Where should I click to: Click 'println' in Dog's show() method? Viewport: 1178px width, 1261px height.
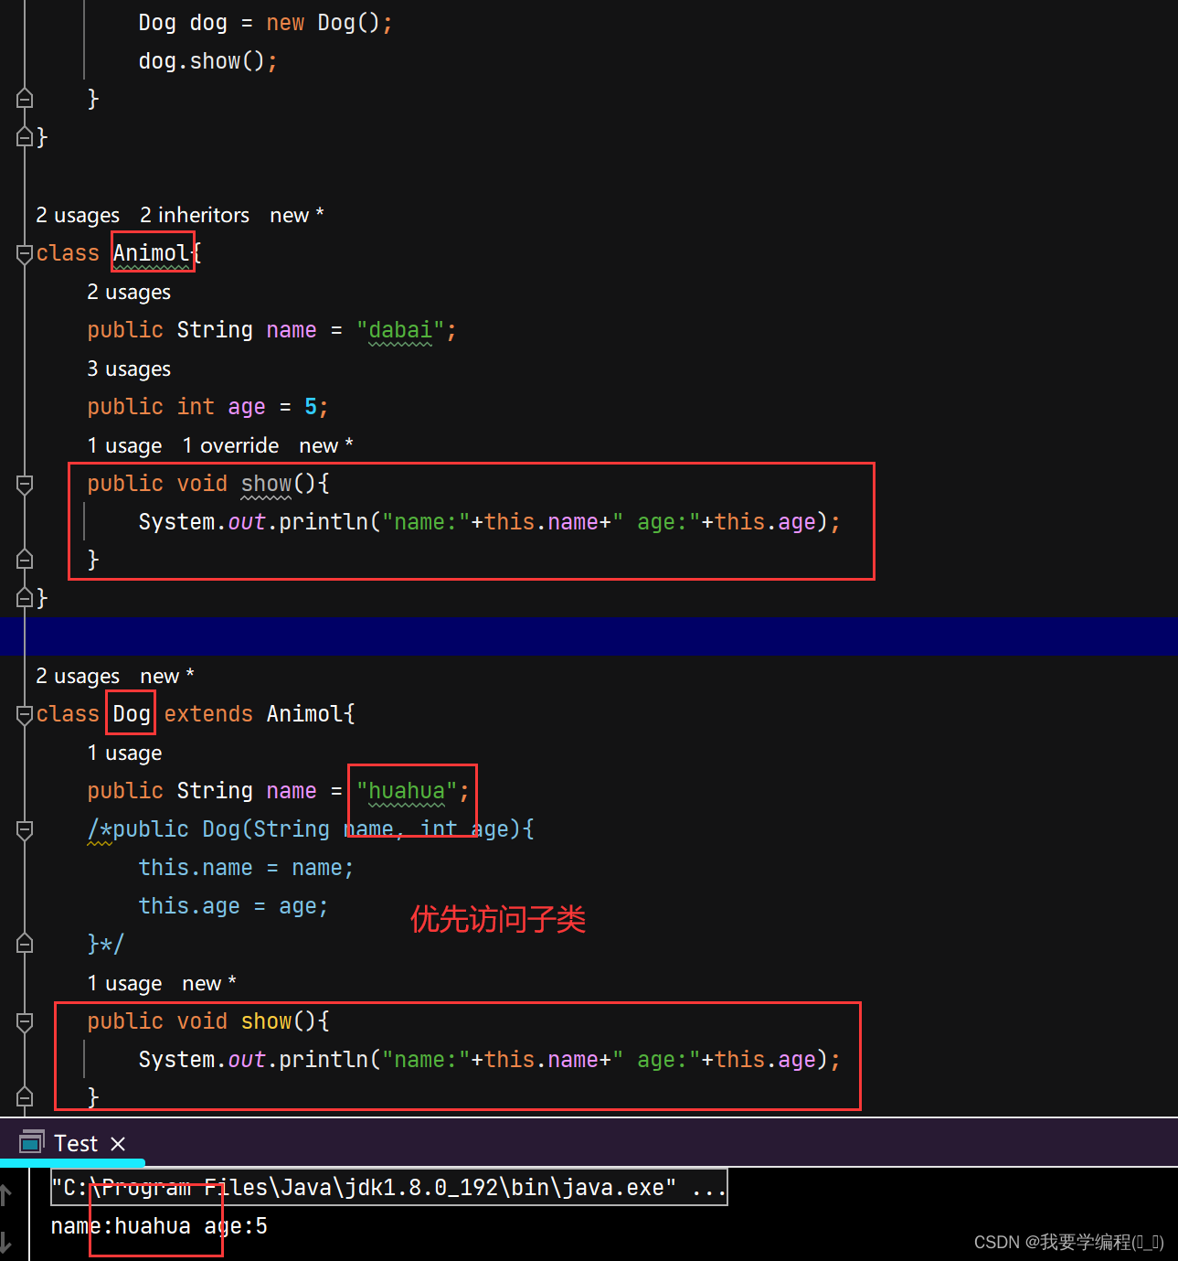tap(324, 1060)
